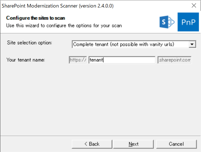The height and width of the screenshot is (152, 201).
Task: Go back with the Back button
Action: pyautogui.click(x=92, y=144)
